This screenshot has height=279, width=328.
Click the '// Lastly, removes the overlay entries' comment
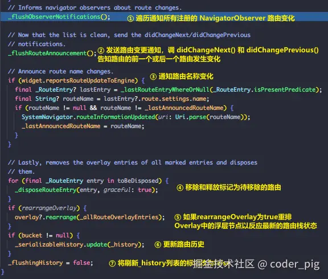tap(133, 162)
